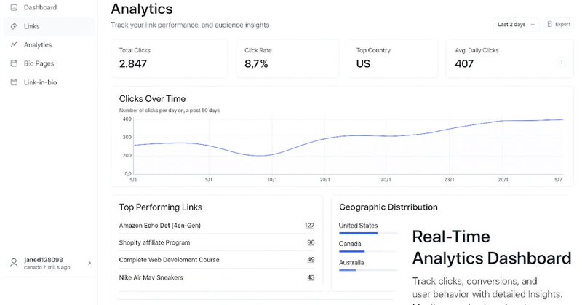Click the options icon on Avg. Daily Clicks card

point(562,62)
